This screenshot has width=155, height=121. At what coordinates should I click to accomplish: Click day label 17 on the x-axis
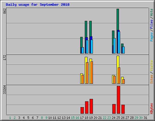(x=82, y=118)
